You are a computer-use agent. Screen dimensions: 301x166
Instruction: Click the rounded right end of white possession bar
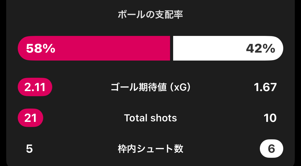coord(280,48)
